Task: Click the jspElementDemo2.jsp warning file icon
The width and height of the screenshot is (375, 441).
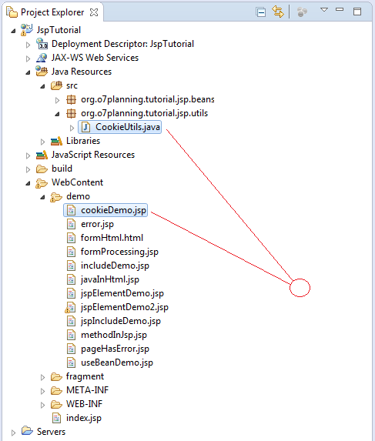Action: [x=70, y=307]
